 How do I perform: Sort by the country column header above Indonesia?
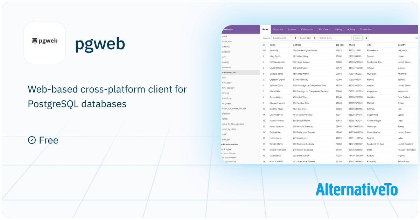coord(402,45)
